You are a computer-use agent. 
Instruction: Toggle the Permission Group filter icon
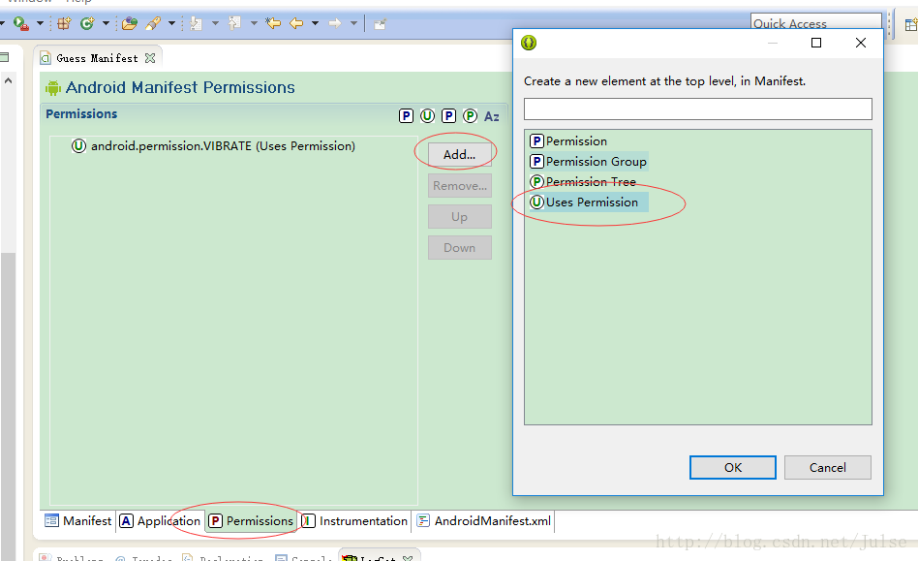[x=448, y=116]
